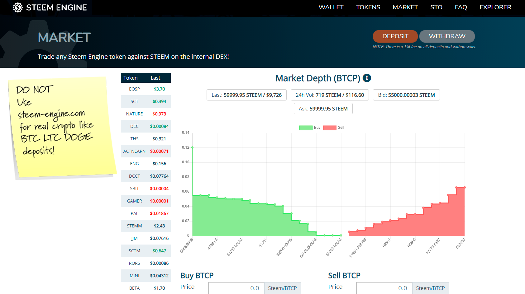Select the JJM token row
Screen dimensions: 525x294
pyautogui.click(x=146, y=238)
